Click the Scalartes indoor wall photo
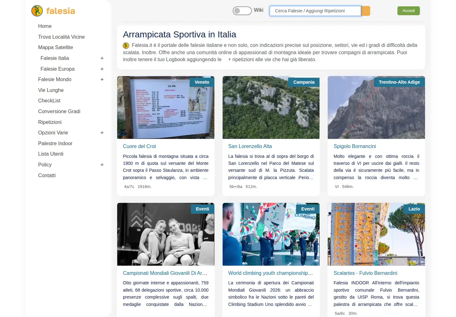 tap(376, 234)
